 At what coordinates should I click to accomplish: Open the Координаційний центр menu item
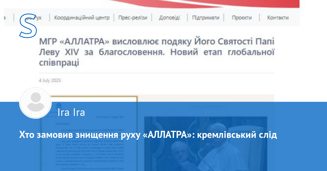(82, 18)
